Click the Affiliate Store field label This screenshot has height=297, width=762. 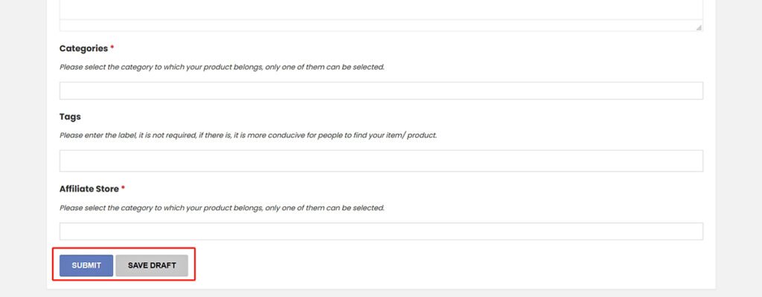(x=89, y=189)
